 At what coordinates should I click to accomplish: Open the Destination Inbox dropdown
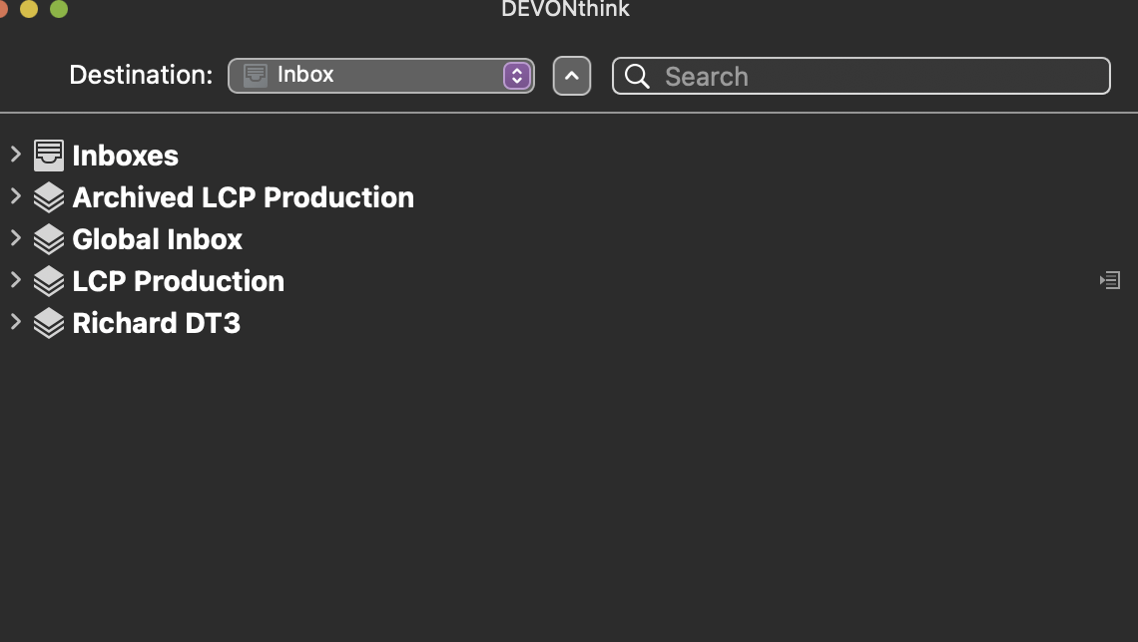coord(516,76)
